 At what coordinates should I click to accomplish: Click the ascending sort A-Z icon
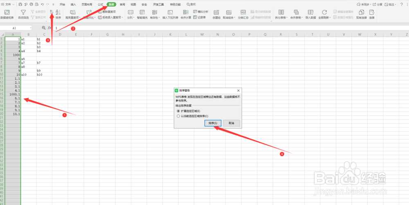(52, 12)
